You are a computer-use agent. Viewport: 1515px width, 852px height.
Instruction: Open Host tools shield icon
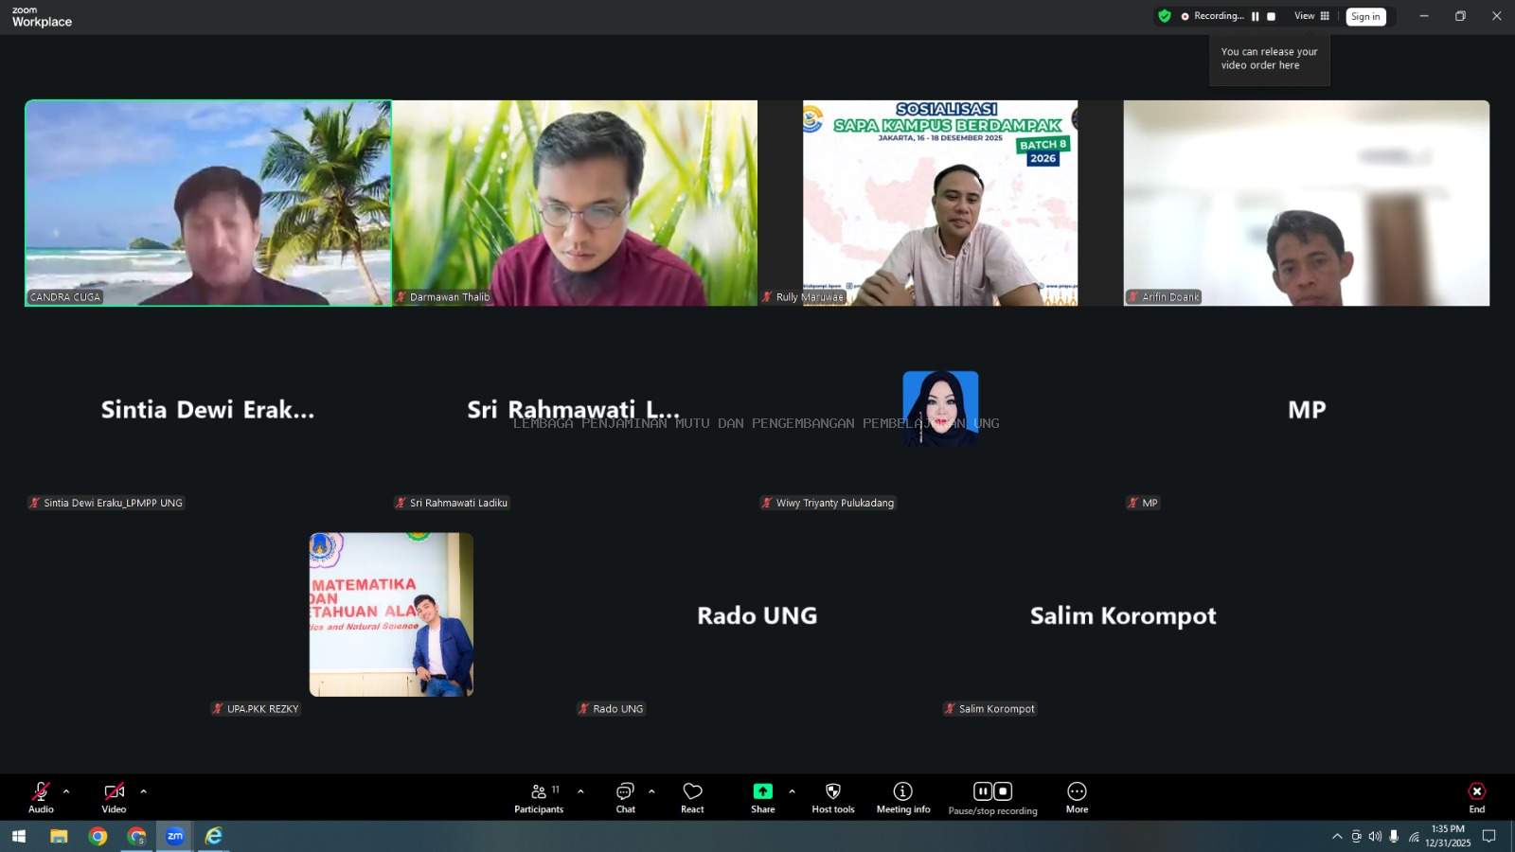click(832, 797)
